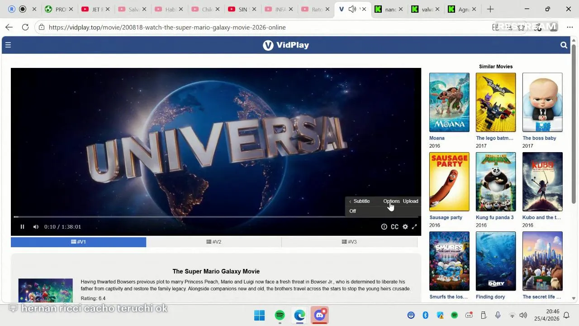Click the "Rating: 6.4" text
The width and height of the screenshot is (579, 326).
(93, 298)
